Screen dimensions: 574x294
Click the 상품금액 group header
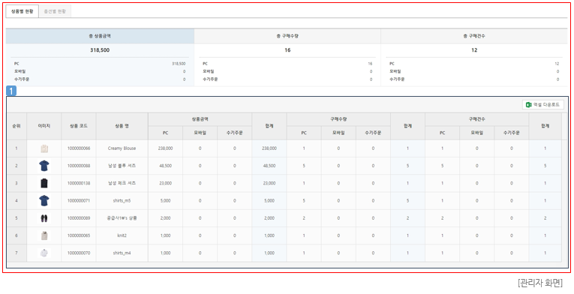coord(200,119)
